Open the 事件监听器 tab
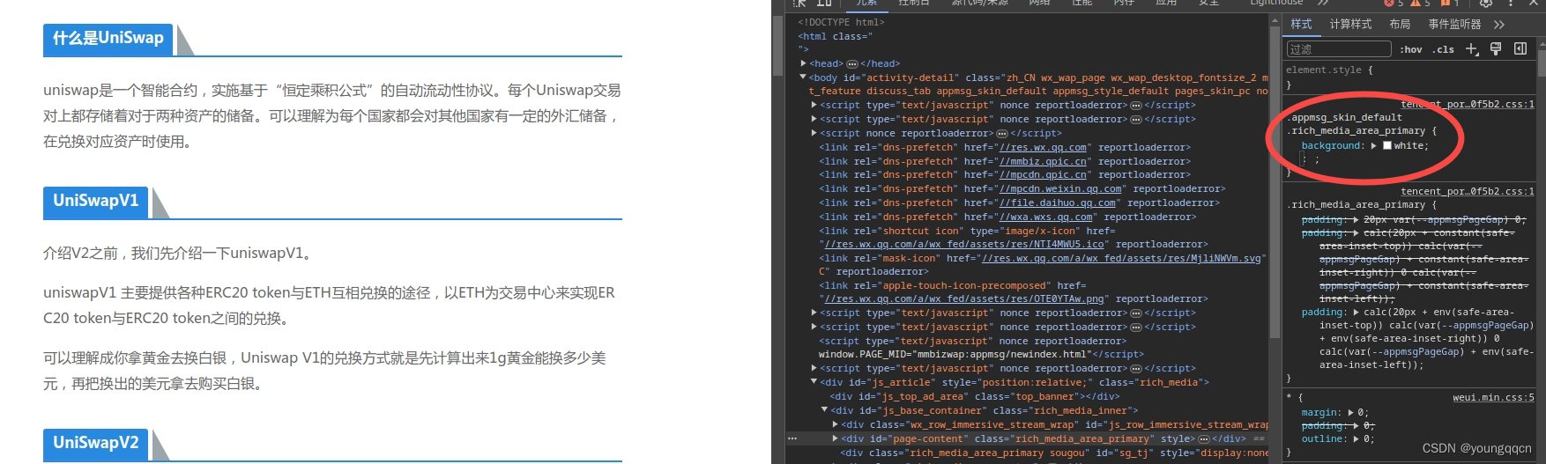Screen dimensions: 1546x464 coord(1454,25)
